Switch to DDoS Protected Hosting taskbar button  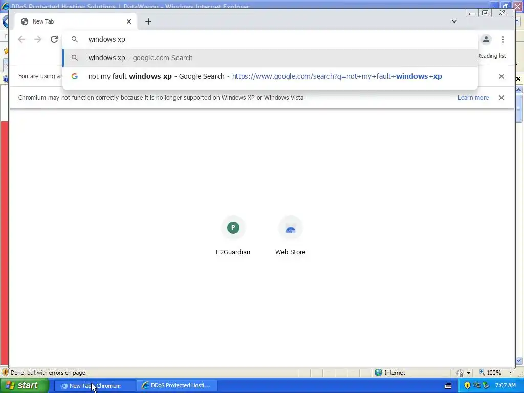click(x=177, y=386)
